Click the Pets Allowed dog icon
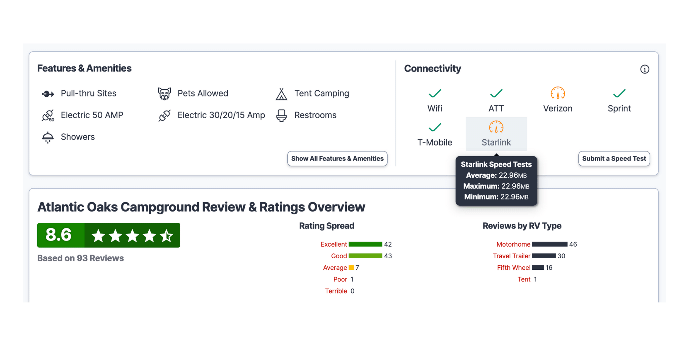This screenshot has width=689, height=346. tap(164, 94)
